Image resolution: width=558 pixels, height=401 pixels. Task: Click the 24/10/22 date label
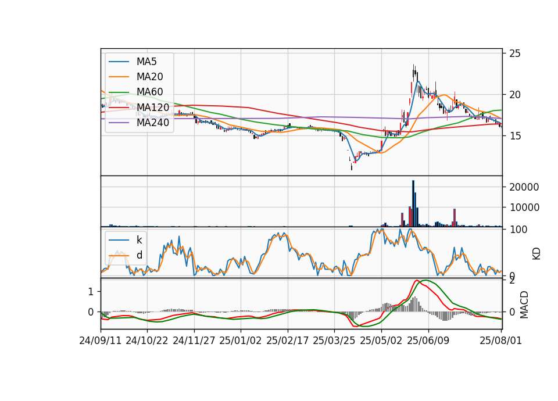click(147, 341)
